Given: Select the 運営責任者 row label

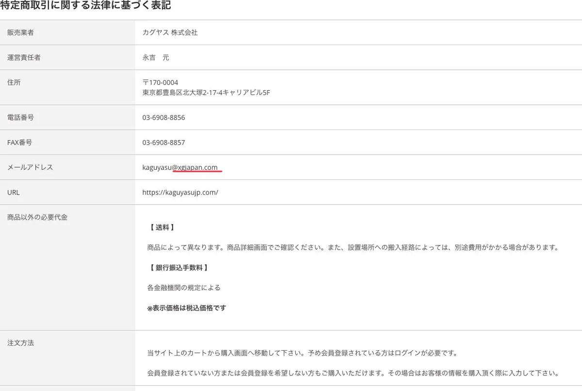Looking at the screenshot, I should [x=24, y=57].
